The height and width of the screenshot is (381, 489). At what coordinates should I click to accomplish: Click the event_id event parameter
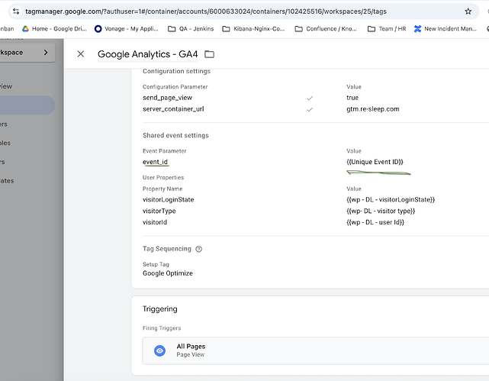click(x=155, y=162)
